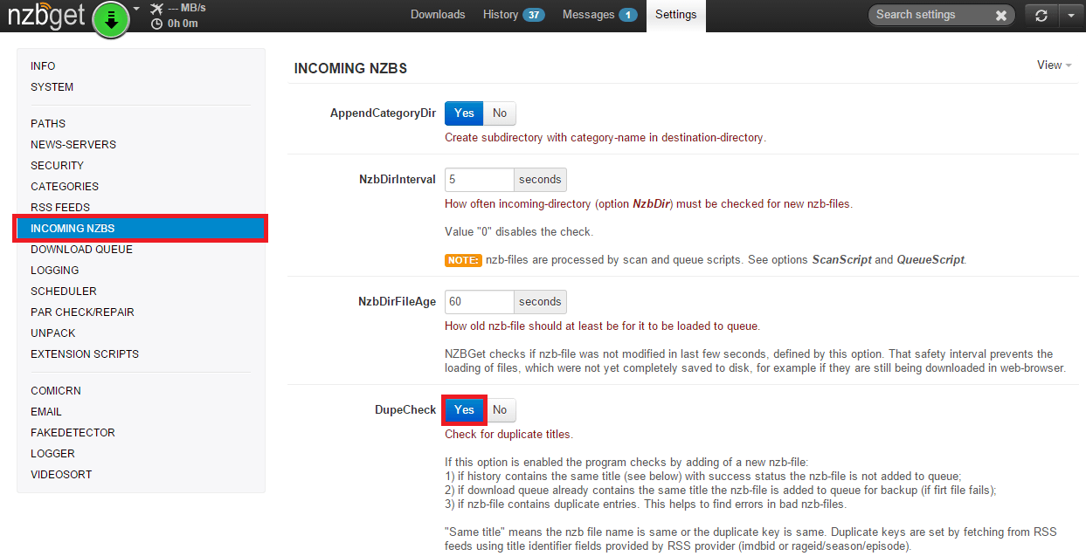This screenshot has width=1086, height=556.
Task: Open NEWS-SERVERS settings section
Action: [73, 145]
